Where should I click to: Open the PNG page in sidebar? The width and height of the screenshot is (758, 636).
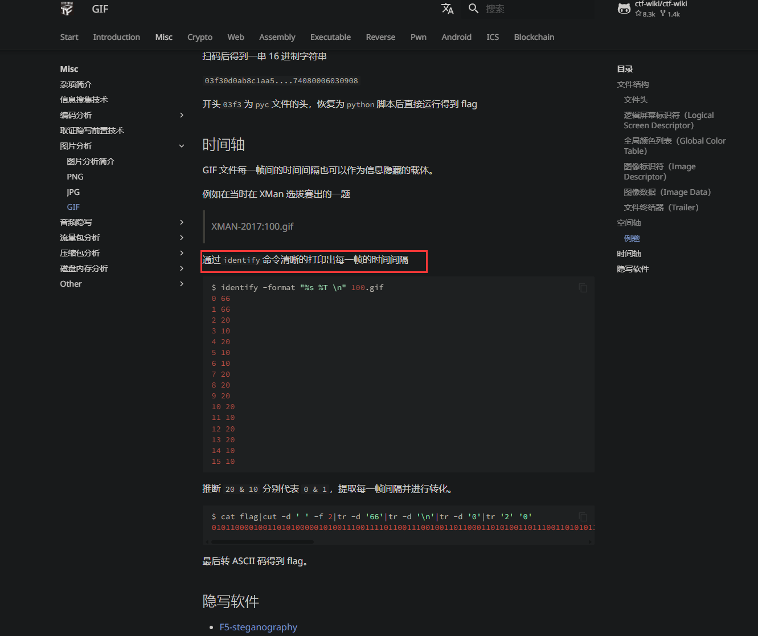coord(75,177)
